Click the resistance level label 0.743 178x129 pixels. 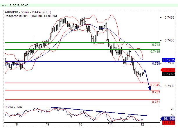156,45
